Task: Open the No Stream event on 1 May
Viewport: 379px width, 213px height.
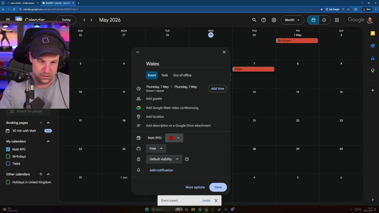Action: point(297,41)
